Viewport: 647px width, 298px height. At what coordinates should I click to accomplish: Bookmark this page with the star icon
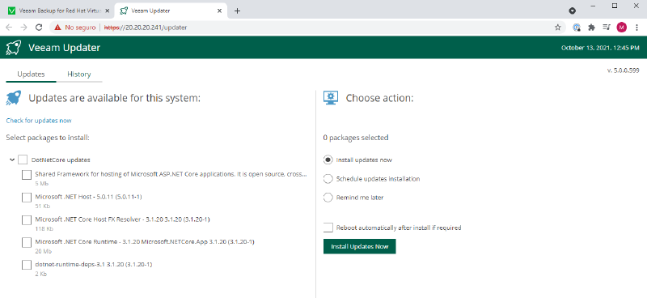tap(558, 28)
